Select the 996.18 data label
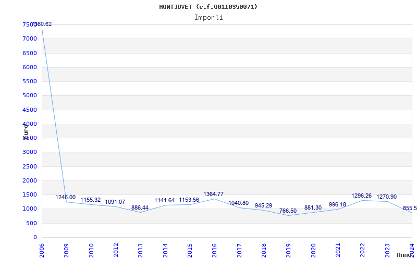The image size is (417, 260). [x=337, y=204]
